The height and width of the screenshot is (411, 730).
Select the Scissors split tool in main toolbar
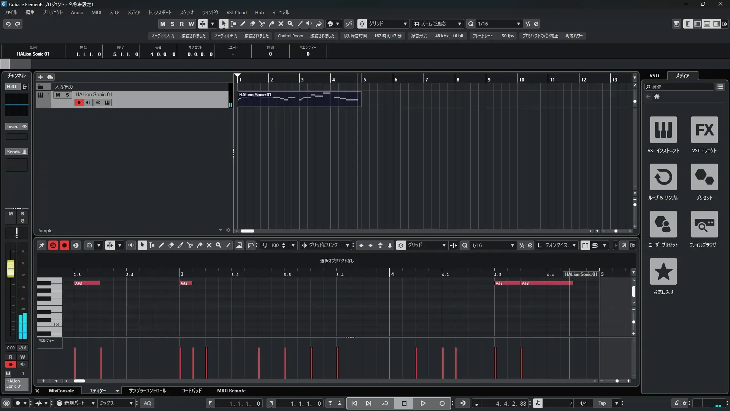pos(262,24)
